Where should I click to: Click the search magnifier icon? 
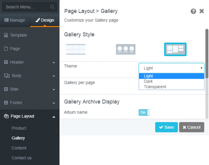click(x=52, y=7)
